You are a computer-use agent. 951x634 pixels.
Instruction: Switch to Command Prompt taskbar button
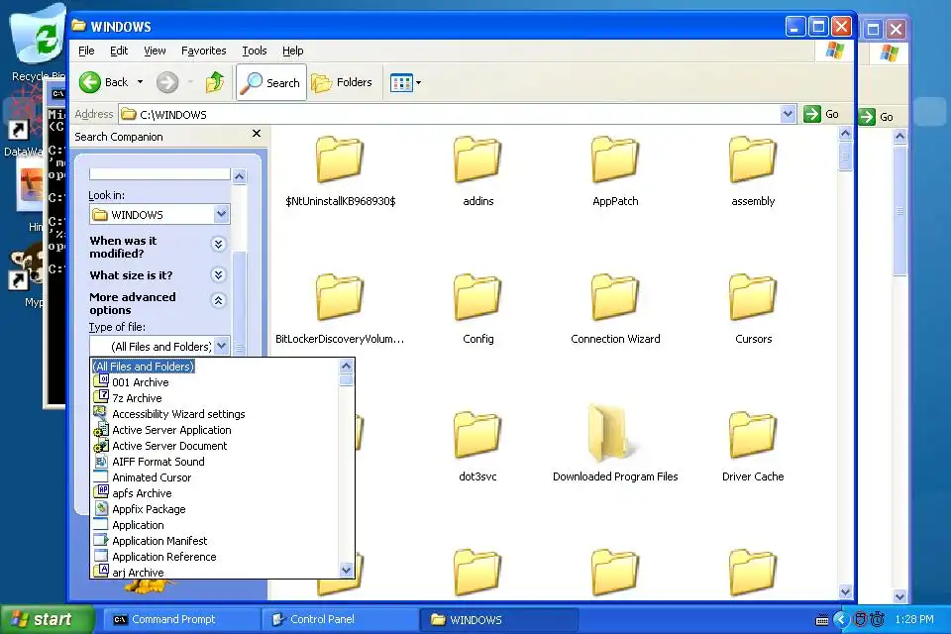point(180,619)
